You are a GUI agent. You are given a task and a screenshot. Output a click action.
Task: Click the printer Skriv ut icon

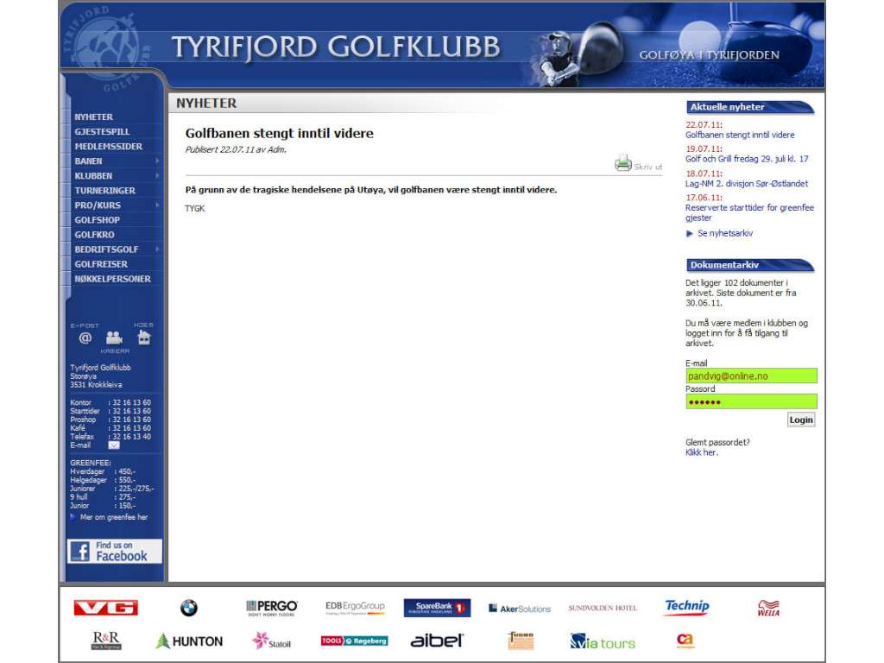point(623,163)
